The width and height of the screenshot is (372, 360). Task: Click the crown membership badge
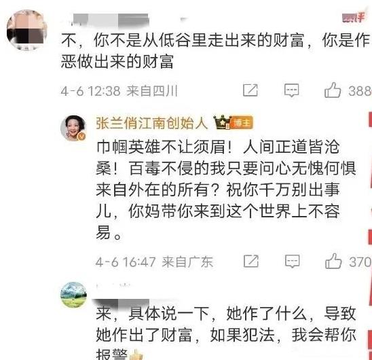(x=222, y=122)
